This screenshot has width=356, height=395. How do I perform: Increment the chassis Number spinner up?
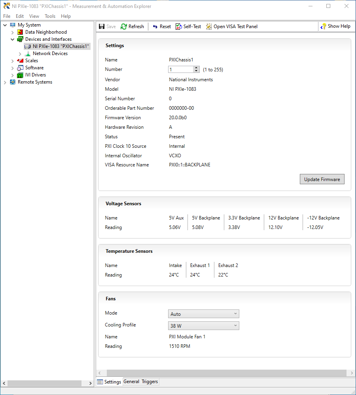(196, 68)
